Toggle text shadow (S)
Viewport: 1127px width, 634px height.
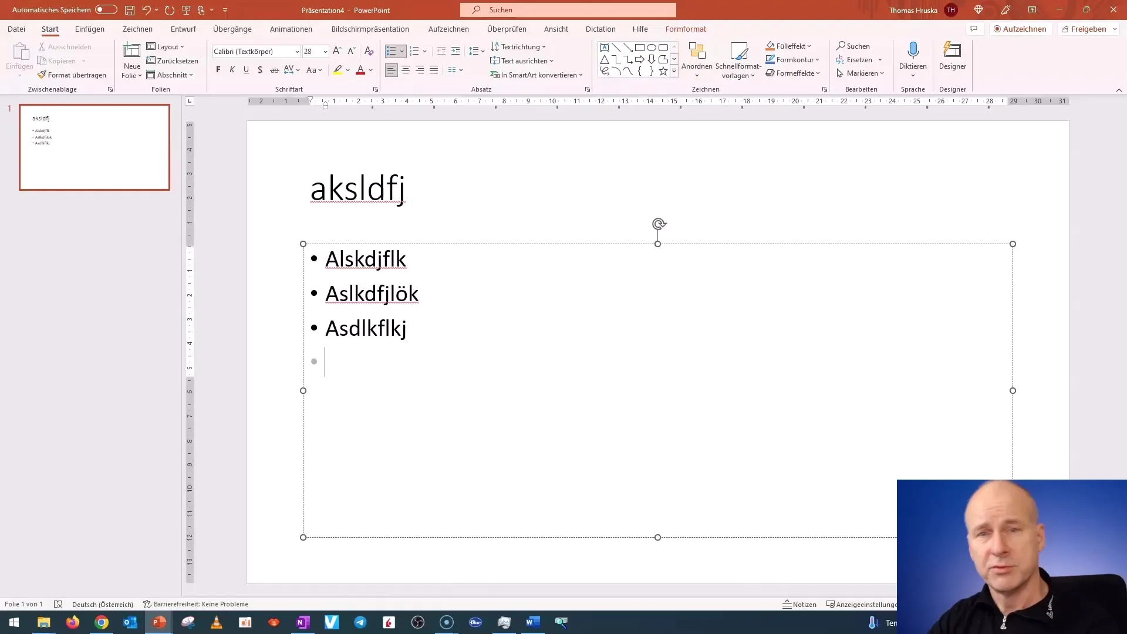260,70
